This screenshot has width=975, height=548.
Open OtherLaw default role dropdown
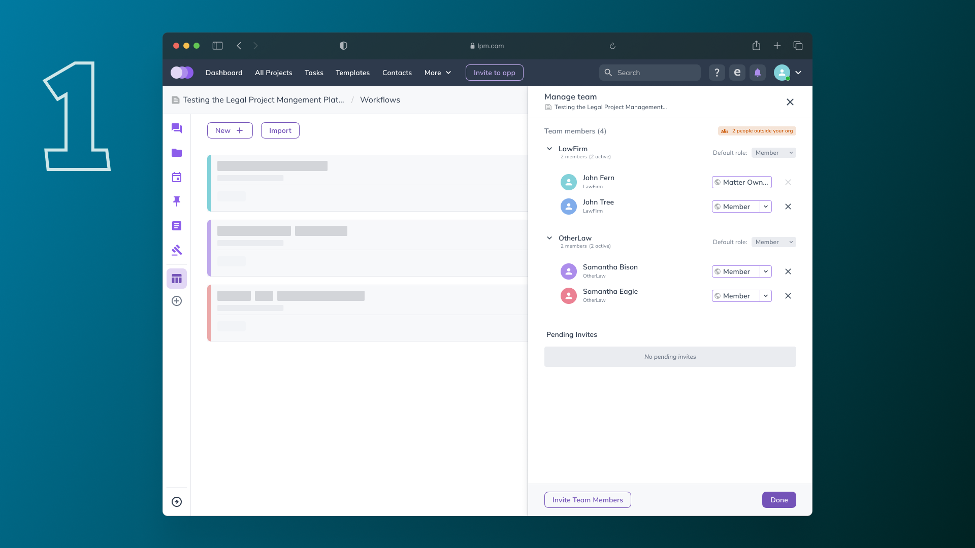pyautogui.click(x=774, y=242)
